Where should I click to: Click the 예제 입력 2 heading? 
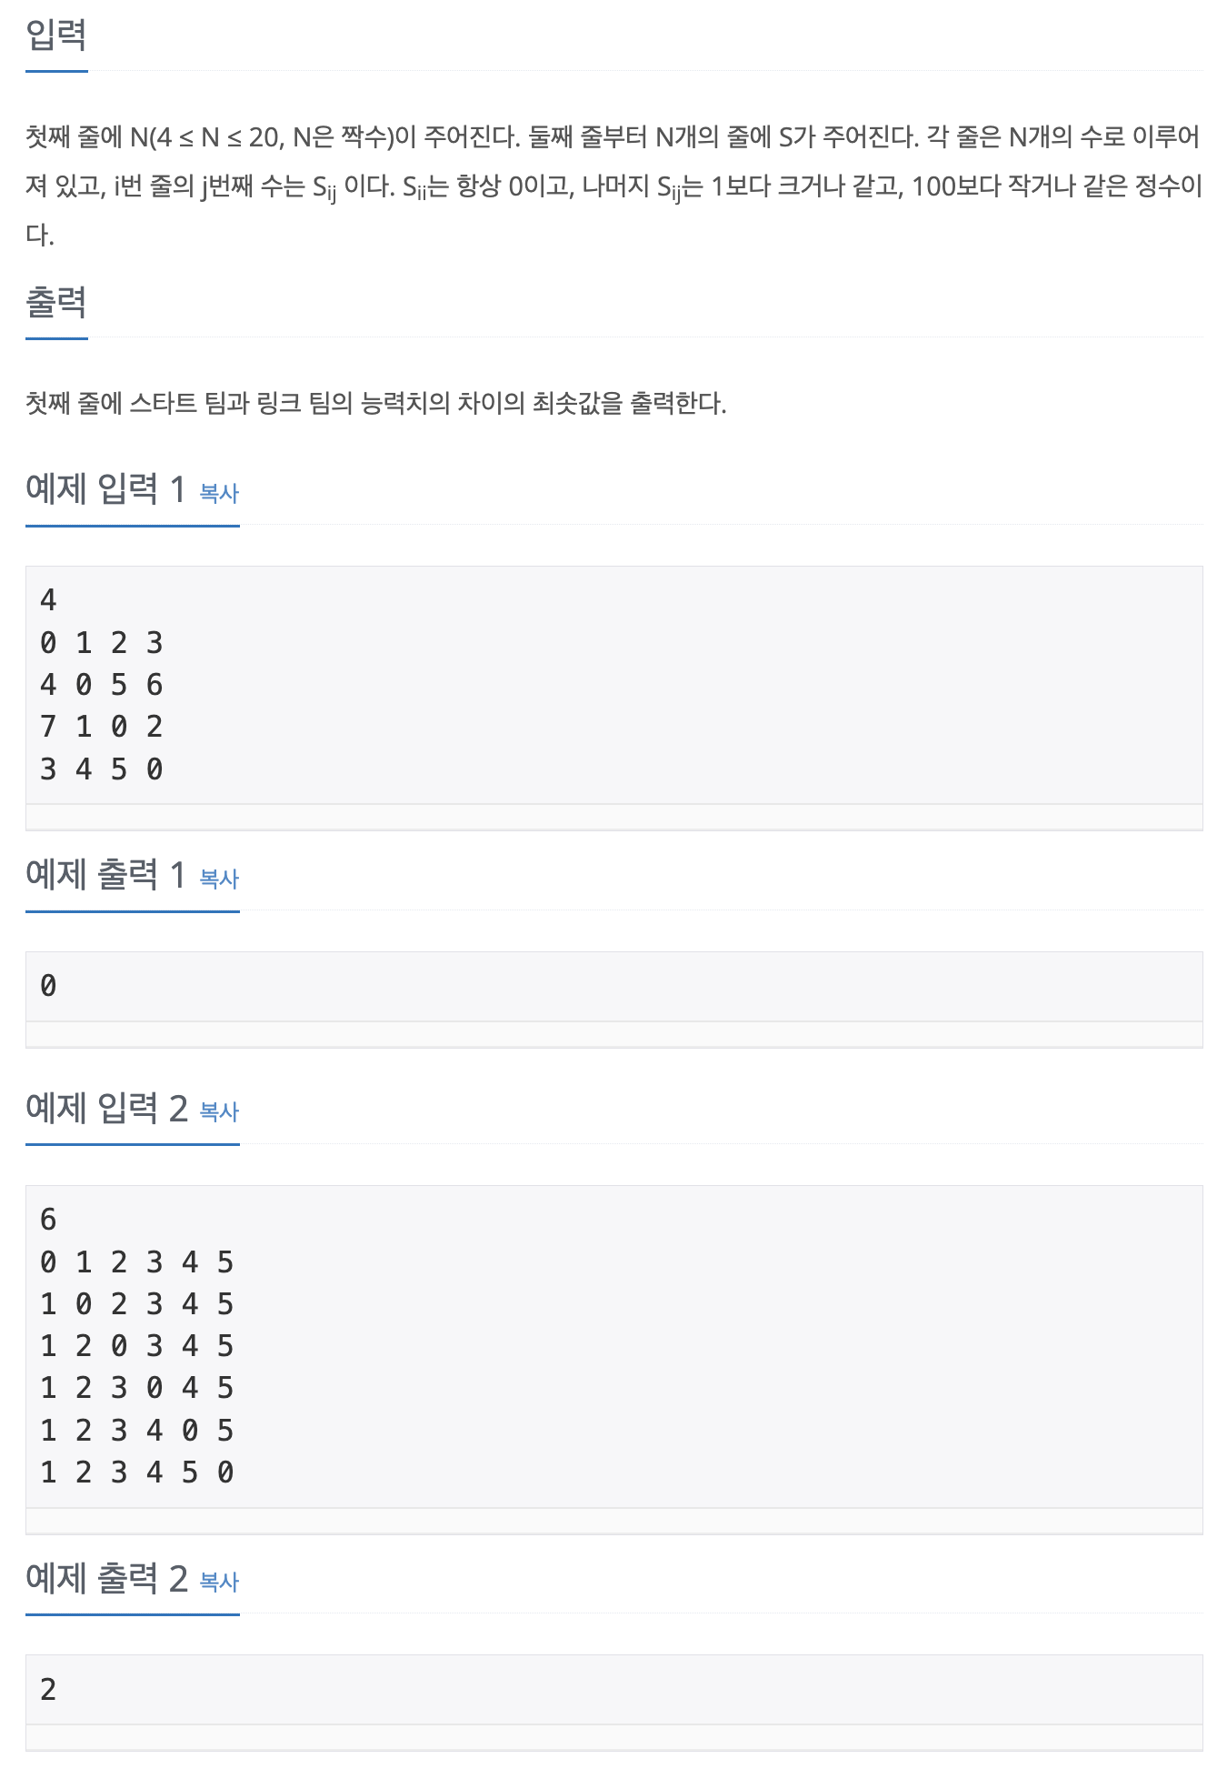106,1108
